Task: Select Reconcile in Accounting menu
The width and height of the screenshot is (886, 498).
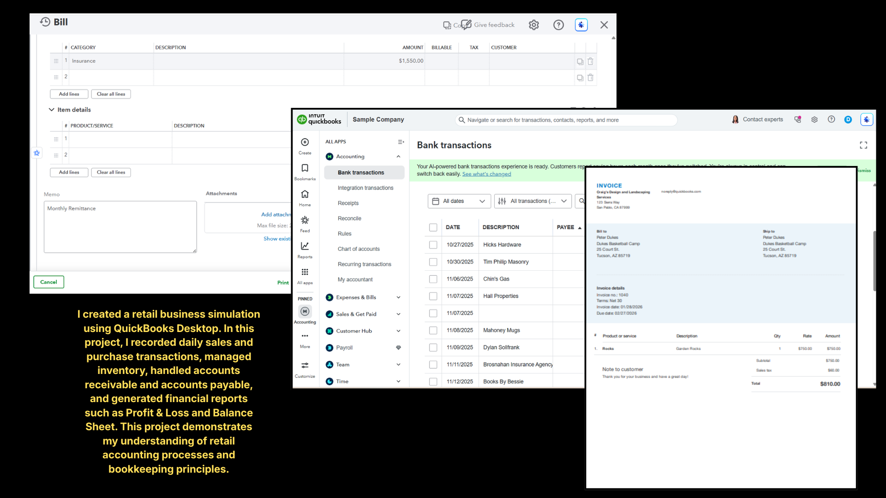Action: 349,219
